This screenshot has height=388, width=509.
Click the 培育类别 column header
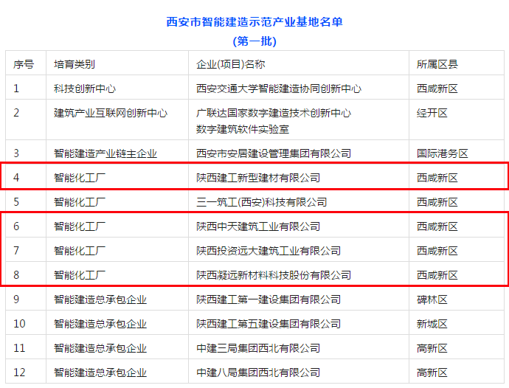[x=75, y=64]
